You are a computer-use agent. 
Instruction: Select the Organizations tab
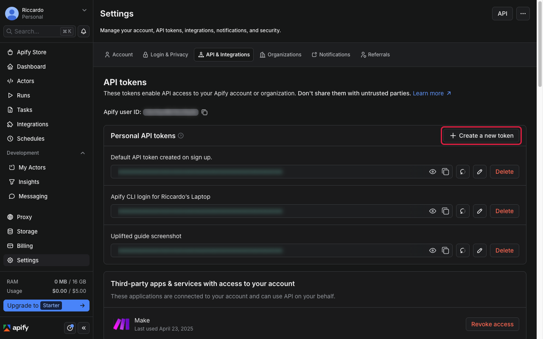coord(280,55)
